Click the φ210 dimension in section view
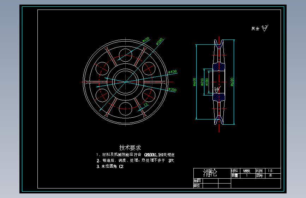 (202, 82)
